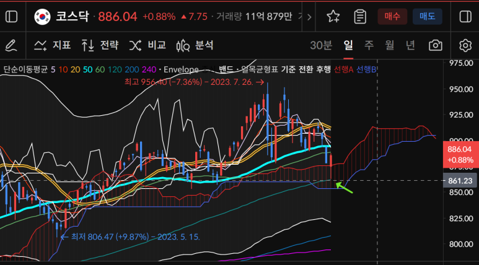Toggle the 후행 line of Ichimoku
The height and width of the screenshot is (265, 479).
pos(323,69)
